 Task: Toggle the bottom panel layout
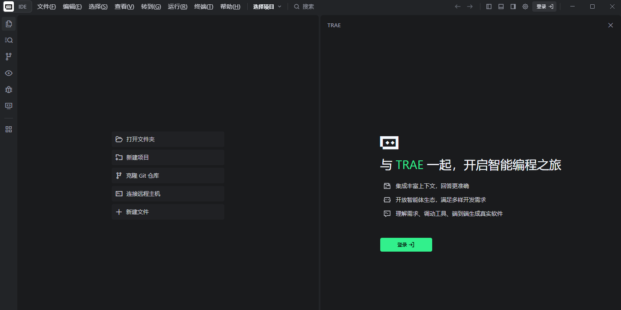[501, 6]
